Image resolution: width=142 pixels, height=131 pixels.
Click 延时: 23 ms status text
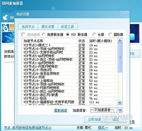(124, 128)
